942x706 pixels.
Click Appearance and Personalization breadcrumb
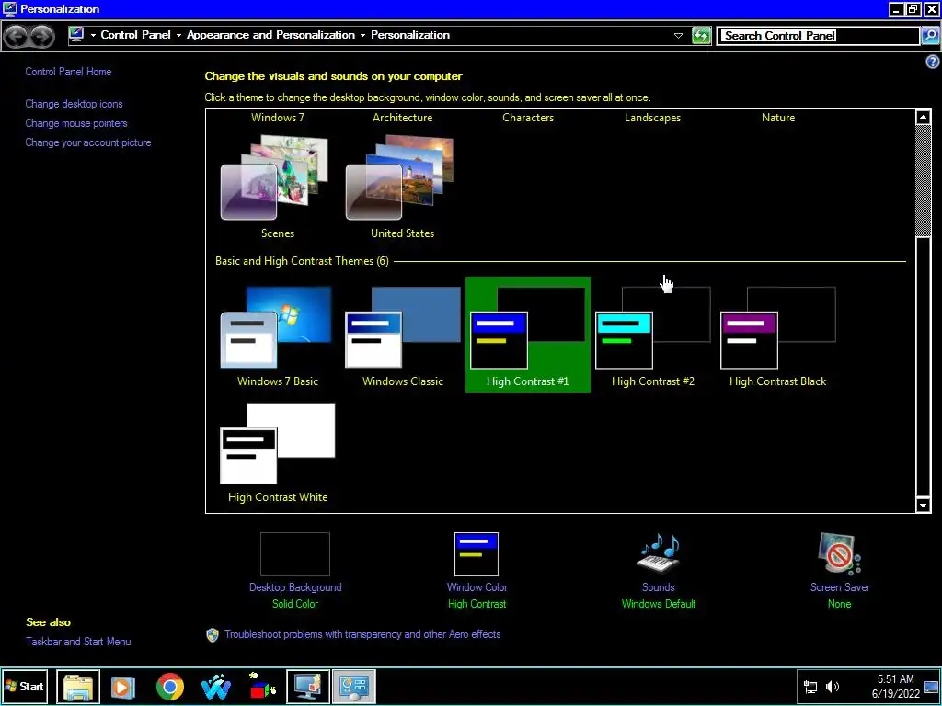tap(270, 35)
